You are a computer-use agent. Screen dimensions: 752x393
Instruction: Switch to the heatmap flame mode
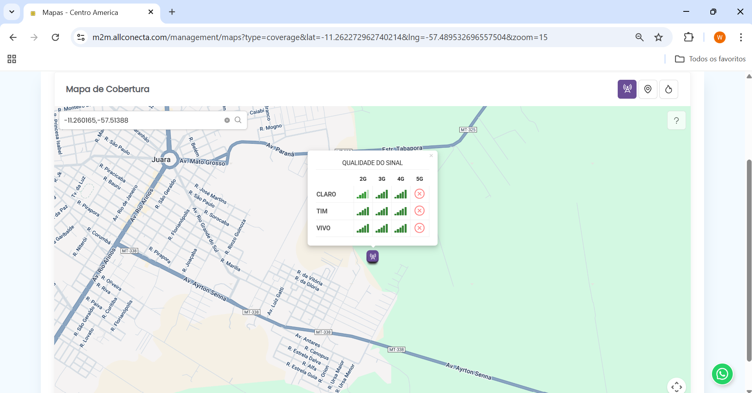click(x=668, y=89)
